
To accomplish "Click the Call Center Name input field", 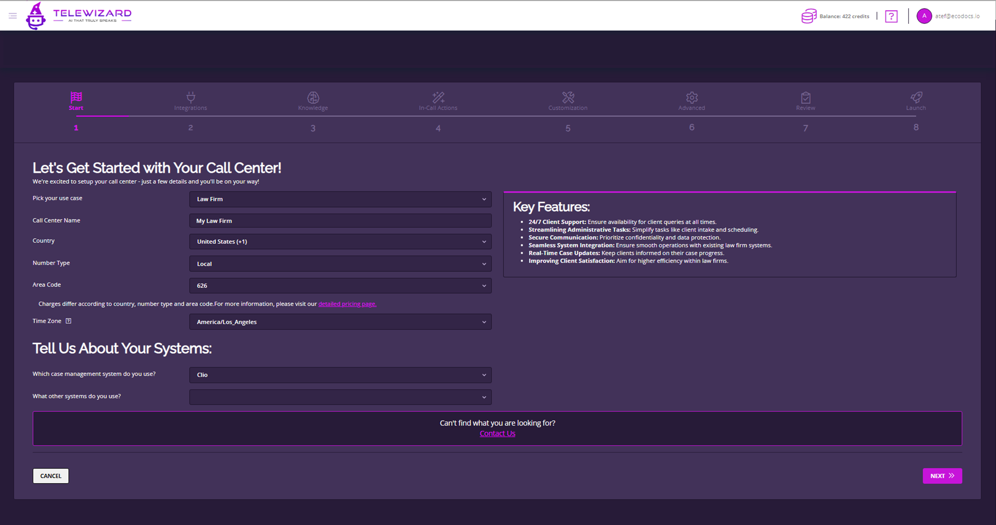I will [340, 221].
